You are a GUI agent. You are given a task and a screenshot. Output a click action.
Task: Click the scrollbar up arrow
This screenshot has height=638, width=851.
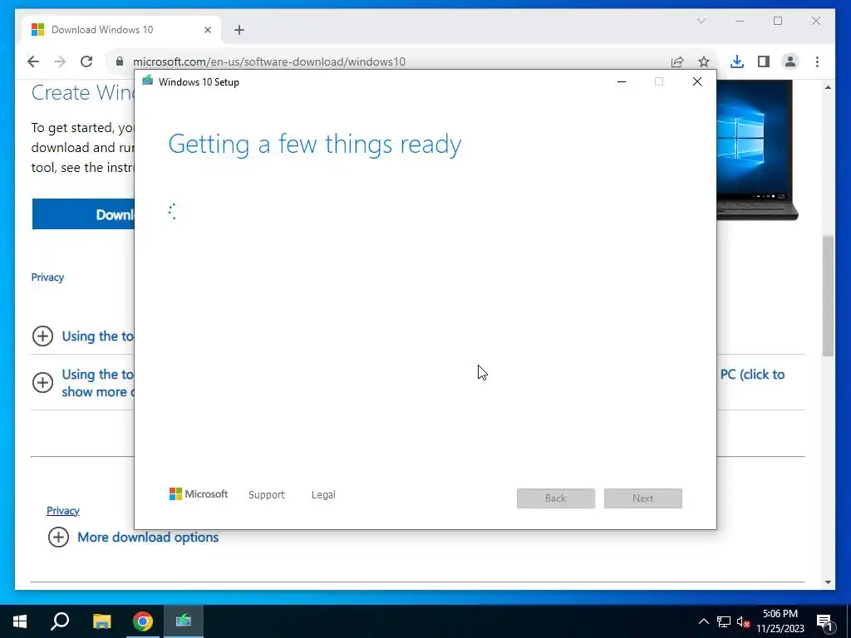pos(828,86)
